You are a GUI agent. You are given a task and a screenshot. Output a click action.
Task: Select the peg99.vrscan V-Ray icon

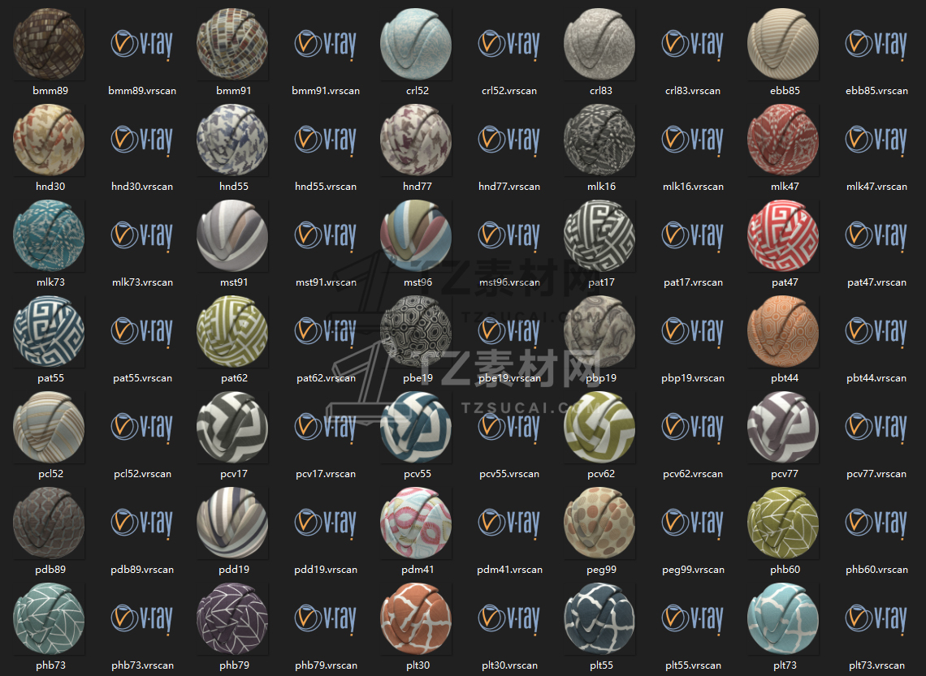pos(693,523)
